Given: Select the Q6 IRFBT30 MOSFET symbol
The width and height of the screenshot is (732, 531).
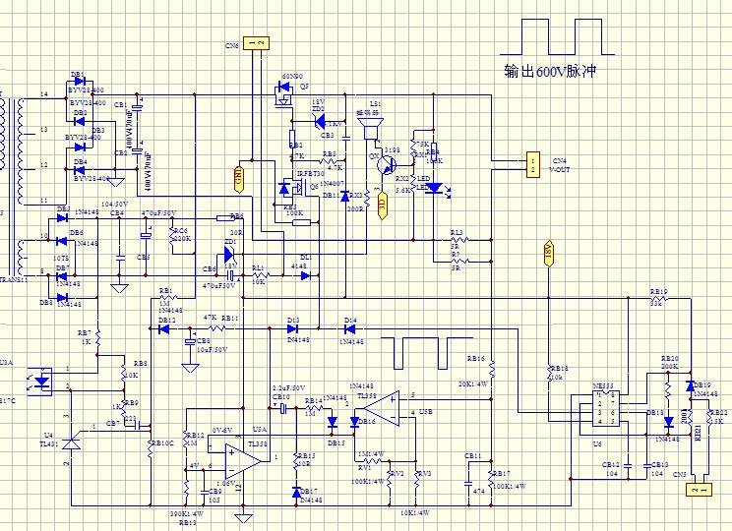Looking at the screenshot, I should point(292,188).
